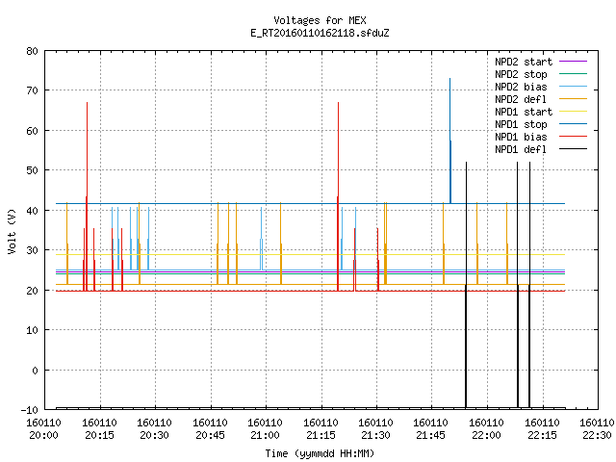Click the 'NPD1 defl' legend label

(x=521, y=150)
